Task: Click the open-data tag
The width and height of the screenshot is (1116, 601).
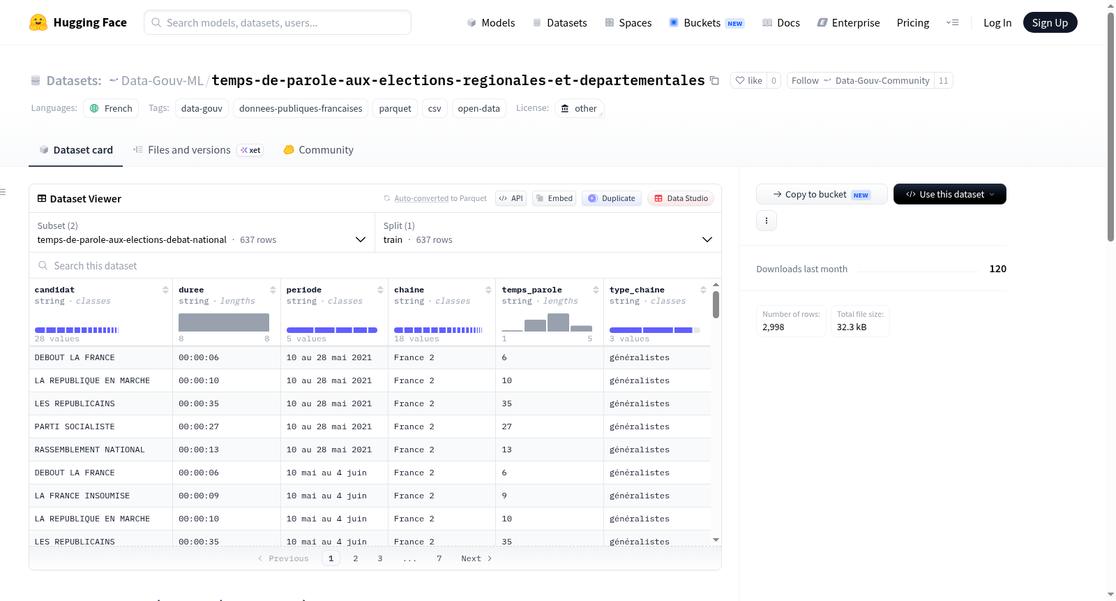Action: (478, 108)
